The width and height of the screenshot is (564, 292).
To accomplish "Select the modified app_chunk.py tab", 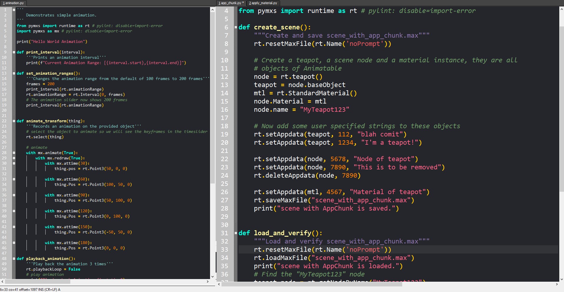I will pyautogui.click(x=231, y=3).
